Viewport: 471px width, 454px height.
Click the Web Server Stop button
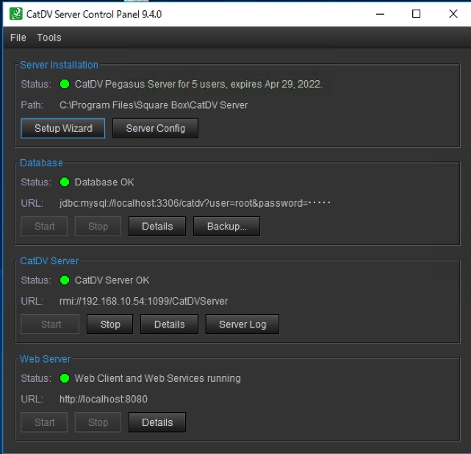98,422
